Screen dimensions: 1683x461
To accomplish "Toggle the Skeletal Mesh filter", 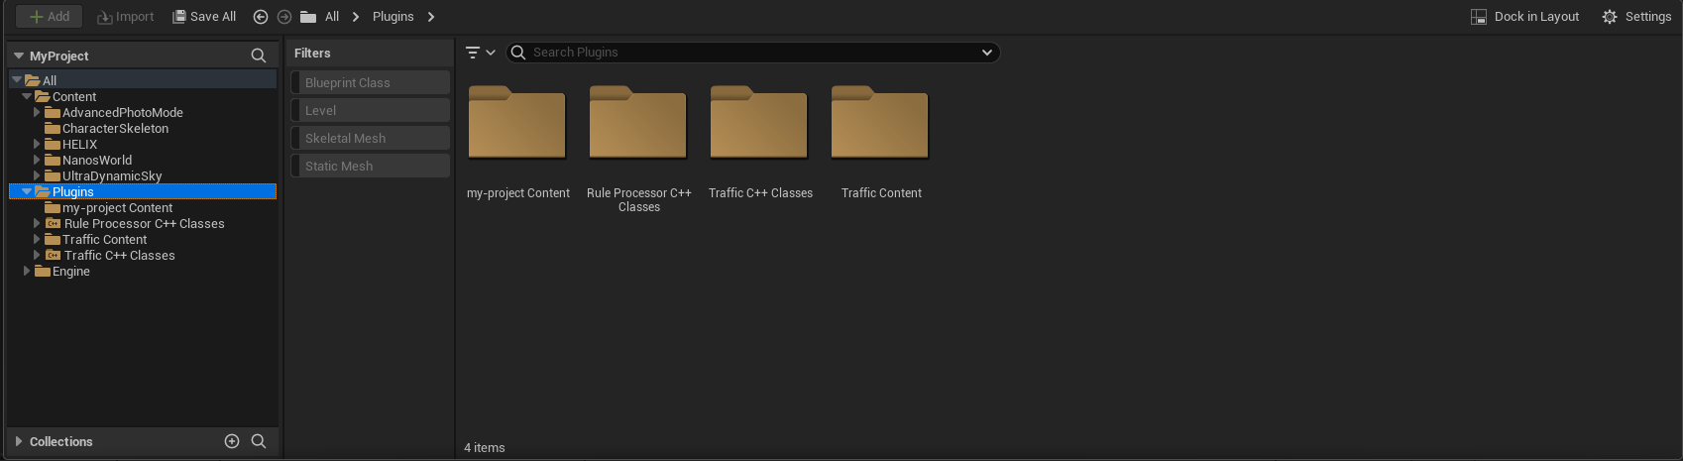I will 370,139.
